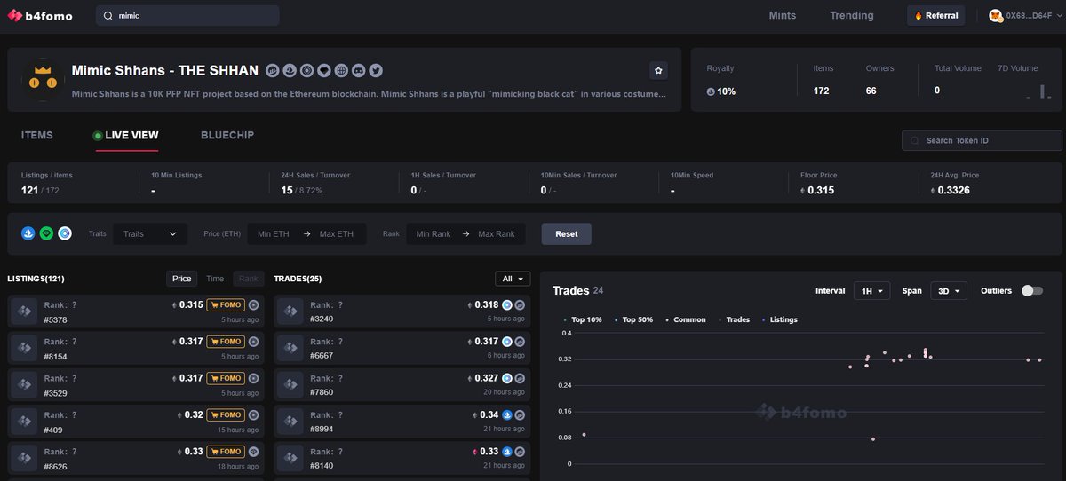Toggle Listings legend series
Viewport: 1066px width, 481px height.
tap(779, 319)
